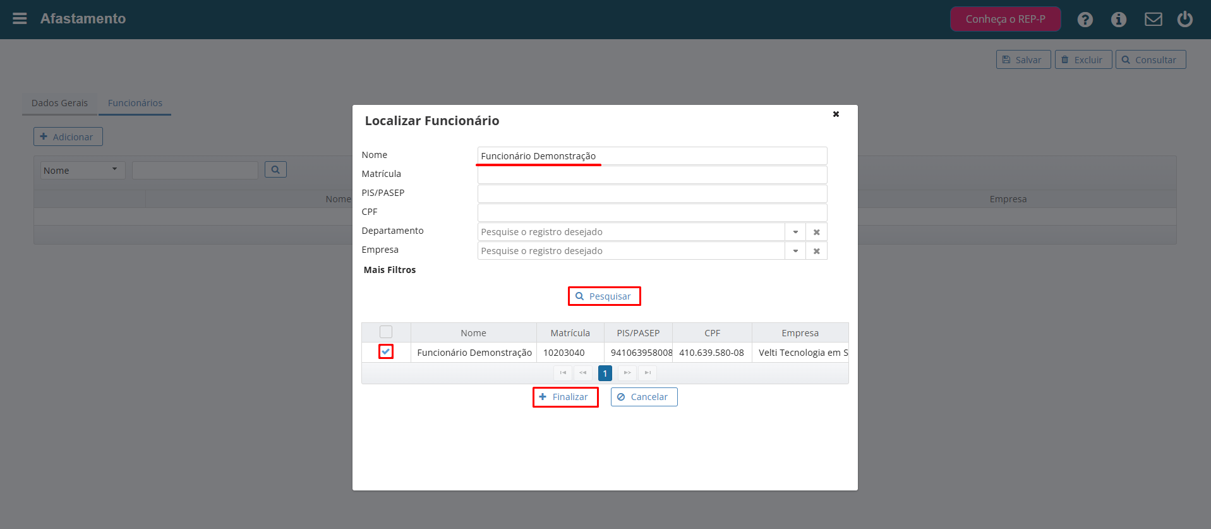Select the Velti Tecnologia company cell
Image resolution: width=1211 pixels, height=529 pixels.
(800, 353)
